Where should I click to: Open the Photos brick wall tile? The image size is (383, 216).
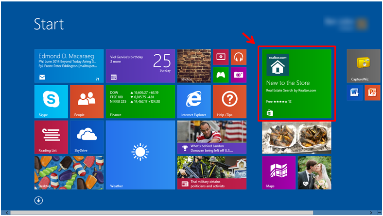pyautogui.click(x=193, y=66)
